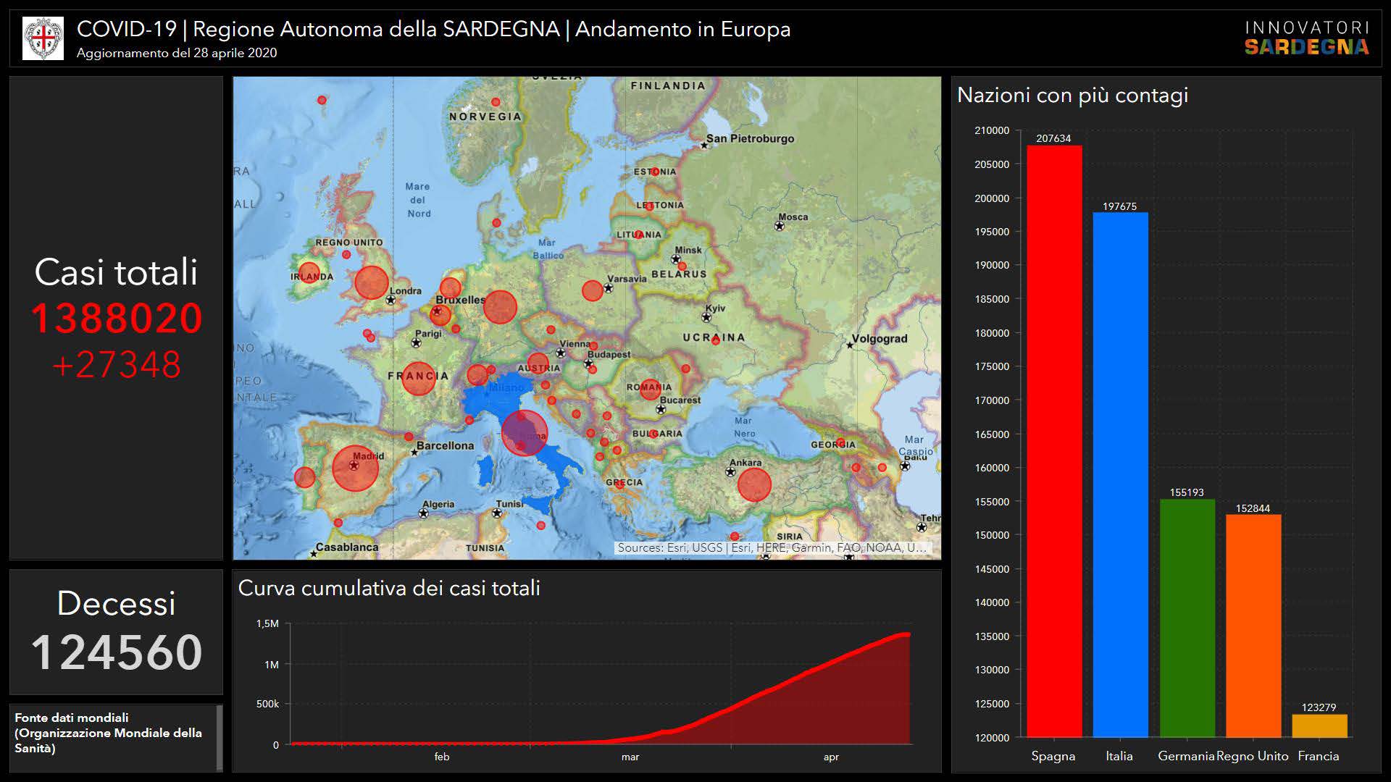Viewport: 1391px width, 782px height.
Task: Click the red circle over Portugal
Action: coord(305,477)
